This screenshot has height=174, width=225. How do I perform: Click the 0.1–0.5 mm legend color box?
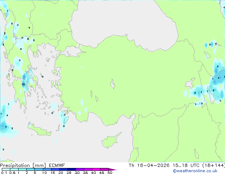(6, 169)
